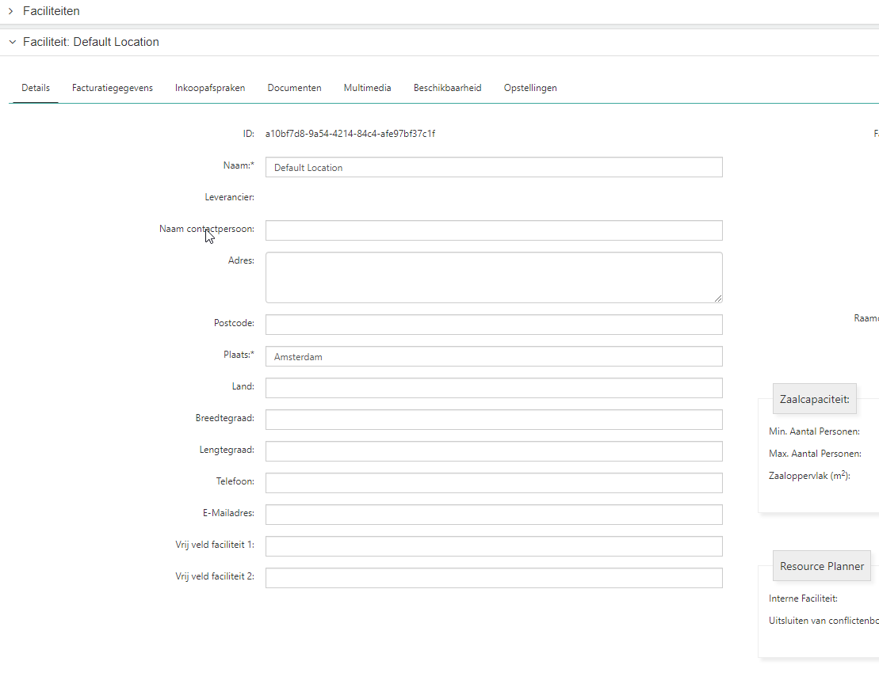Go to the Beschikbaarheid tab
The height and width of the screenshot is (684, 879).
pyautogui.click(x=447, y=88)
